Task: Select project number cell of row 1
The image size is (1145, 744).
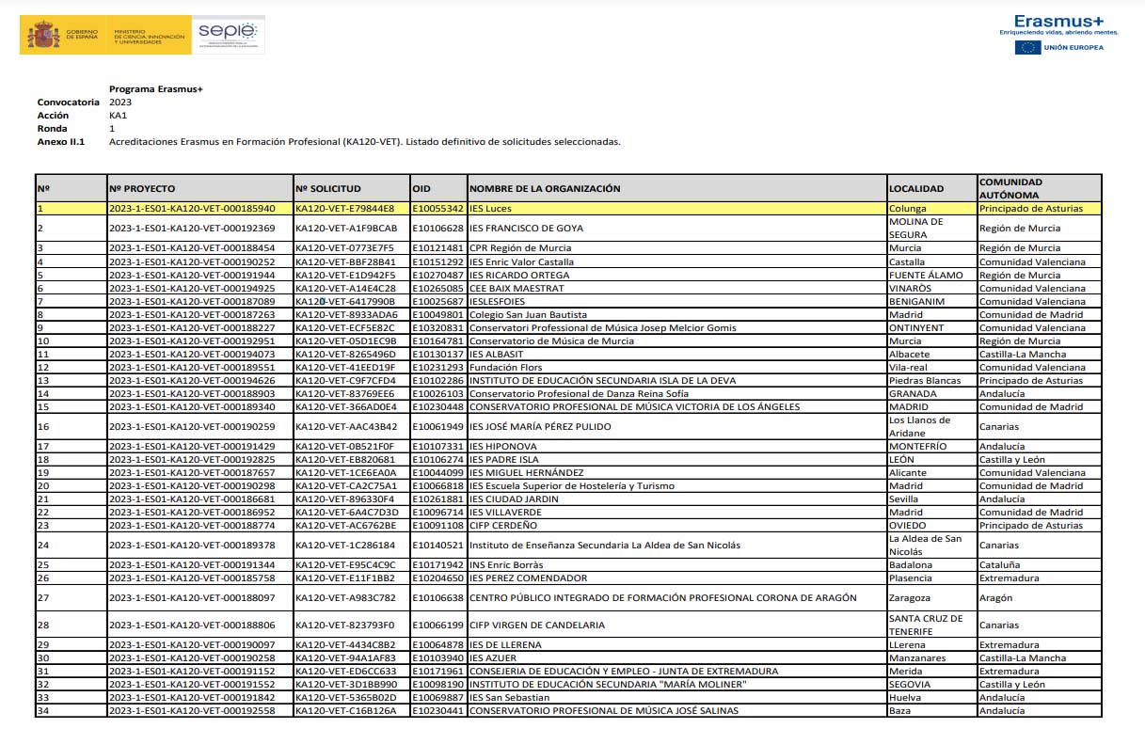Action: [x=192, y=208]
